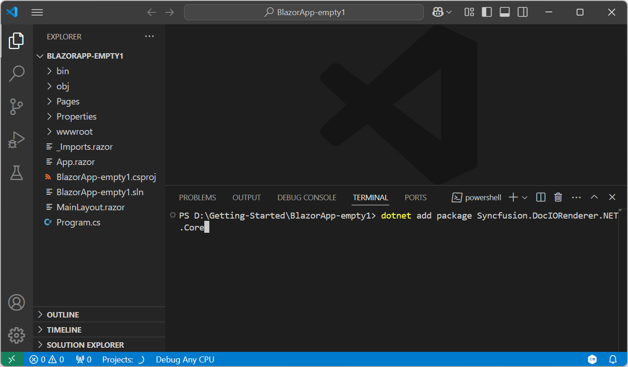This screenshot has height=367, width=628.
Task: Click Debug Any CPU in status bar
Action: click(x=185, y=360)
